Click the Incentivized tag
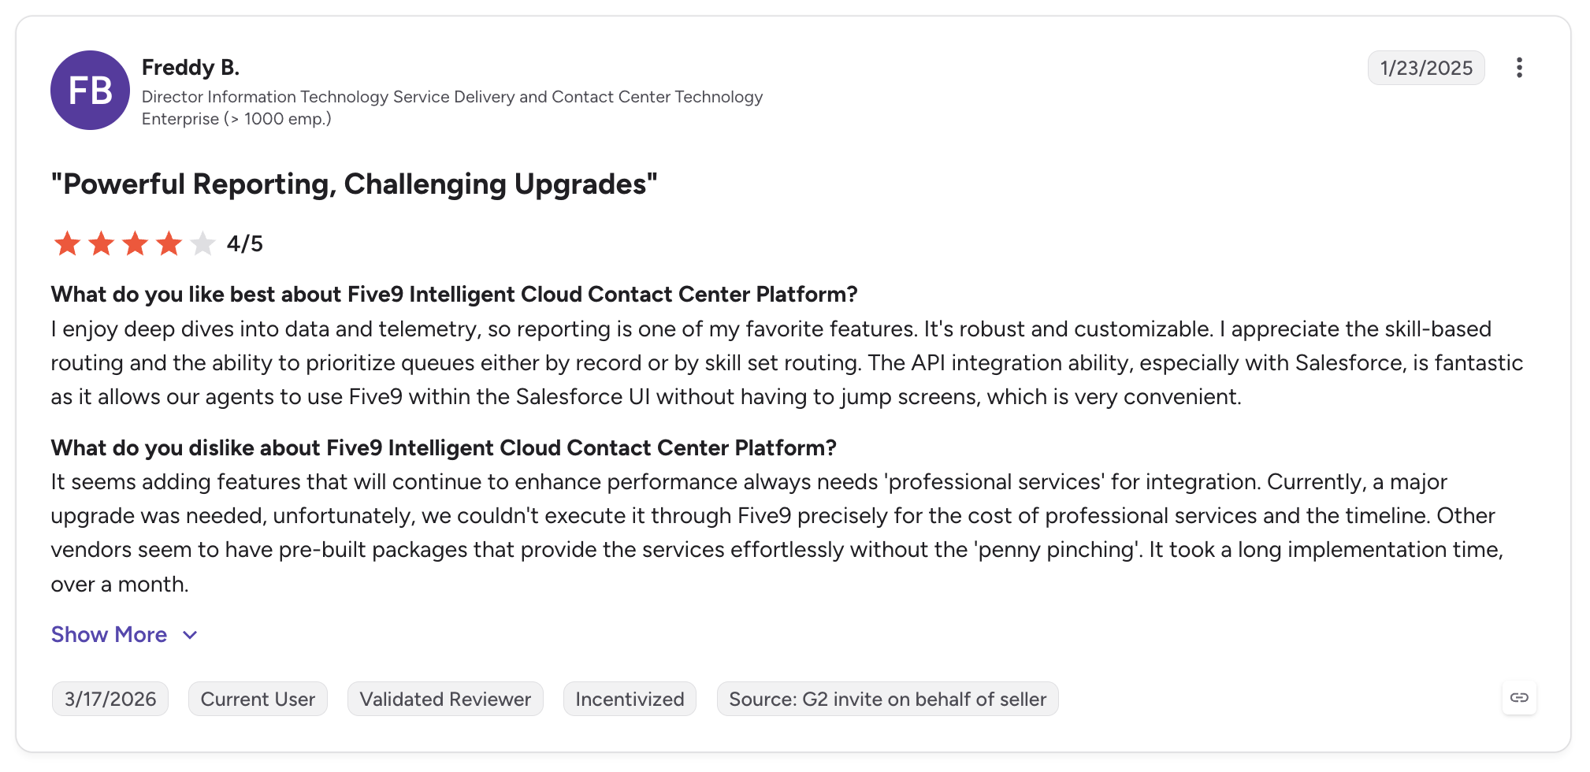The width and height of the screenshot is (1590, 772). pos(630,699)
